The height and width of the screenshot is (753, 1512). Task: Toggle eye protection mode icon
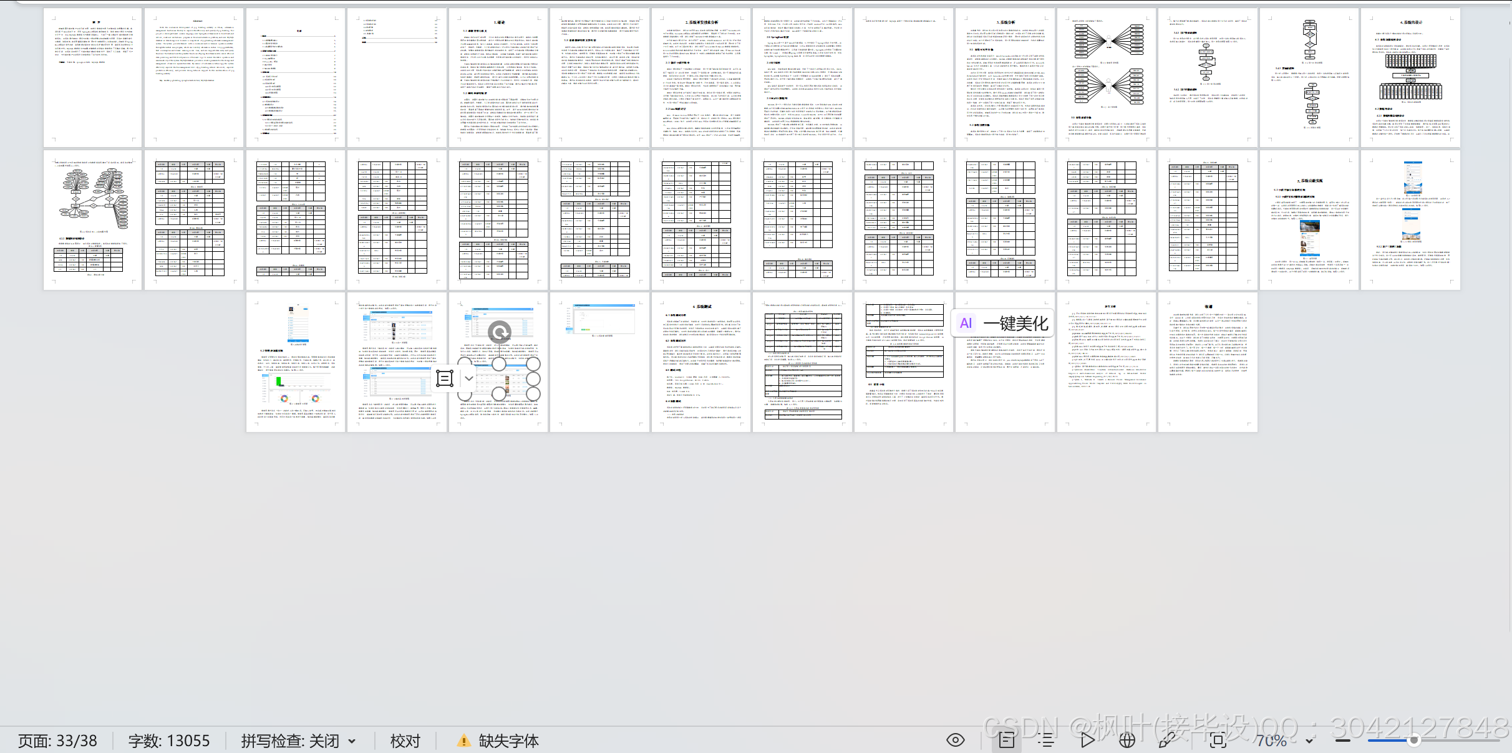pos(956,740)
